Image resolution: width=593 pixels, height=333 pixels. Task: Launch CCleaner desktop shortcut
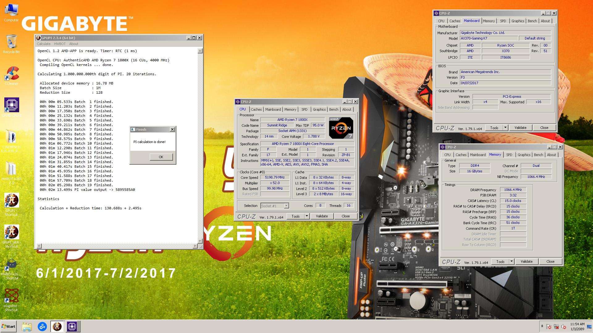(11, 76)
